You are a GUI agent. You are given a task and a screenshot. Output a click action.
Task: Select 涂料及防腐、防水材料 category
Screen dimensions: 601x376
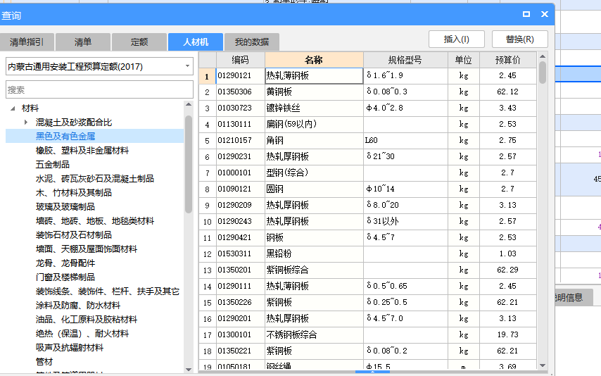pyautogui.click(x=78, y=306)
